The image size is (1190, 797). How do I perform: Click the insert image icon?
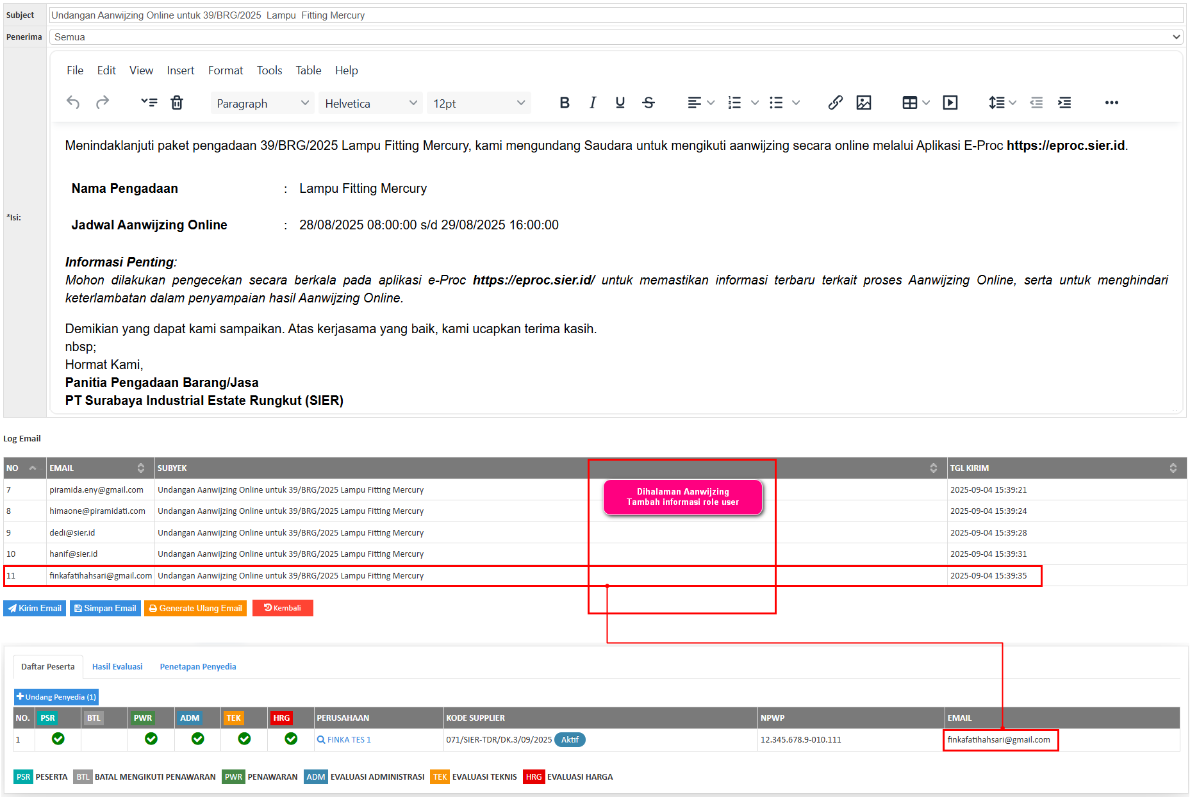(863, 103)
